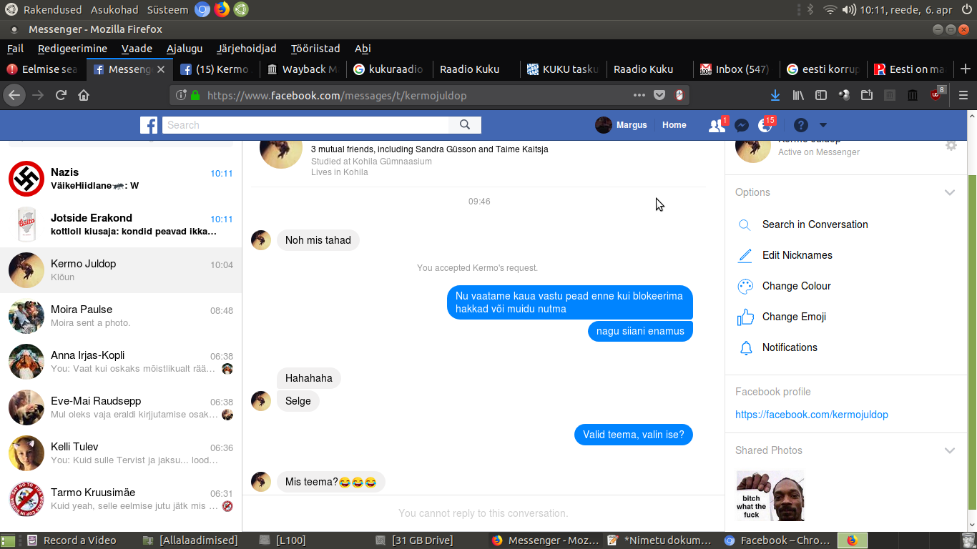Open Wi-Fi network indicator
This screenshot has width=977, height=549.
[830, 9]
